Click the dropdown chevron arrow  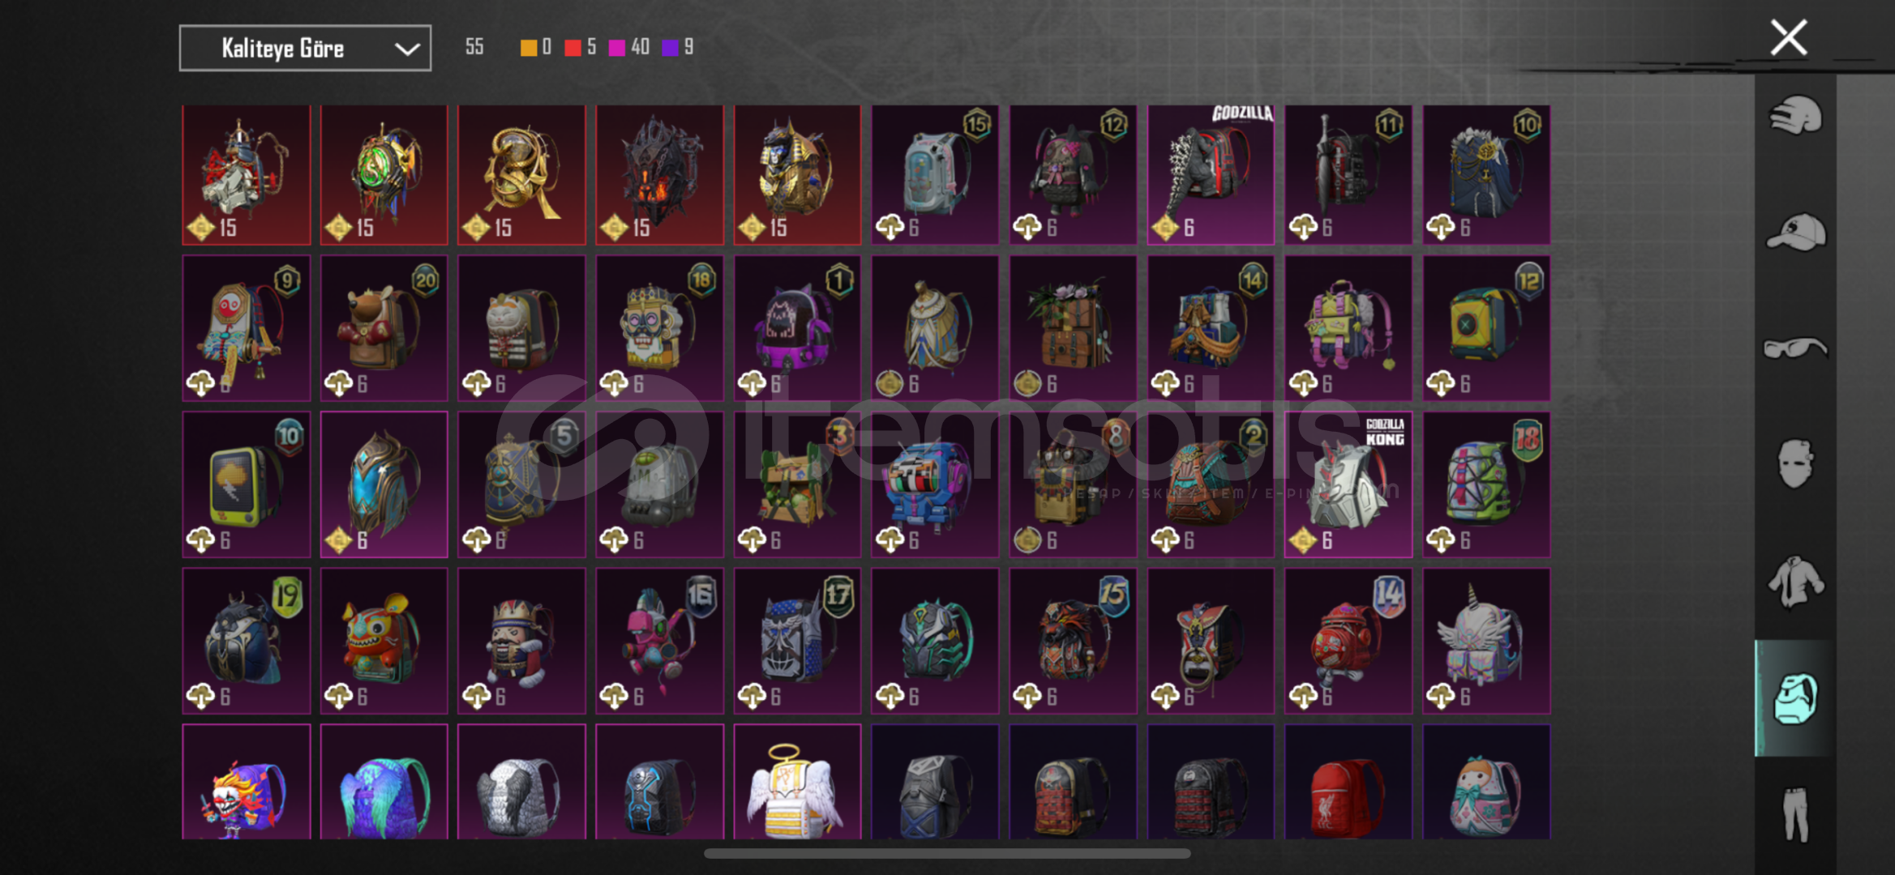point(406,49)
